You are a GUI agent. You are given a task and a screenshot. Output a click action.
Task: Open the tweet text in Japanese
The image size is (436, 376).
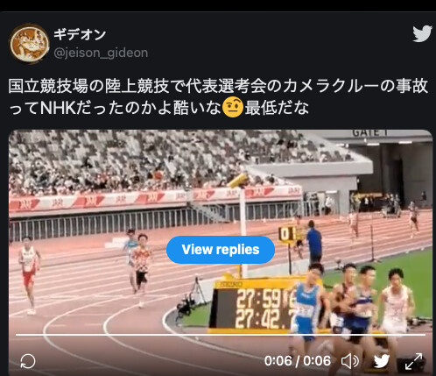click(x=217, y=97)
